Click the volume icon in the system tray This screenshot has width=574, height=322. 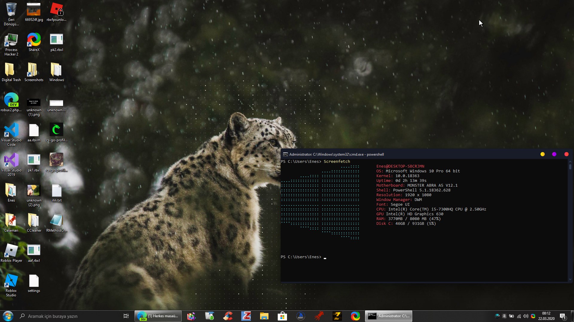pyautogui.click(x=526, y=316)
